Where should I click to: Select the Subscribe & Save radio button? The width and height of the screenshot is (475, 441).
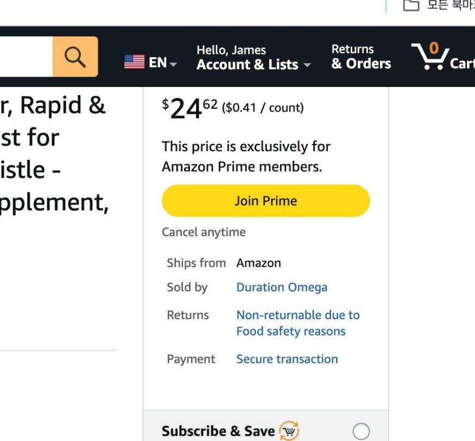(x=361, y=431)
